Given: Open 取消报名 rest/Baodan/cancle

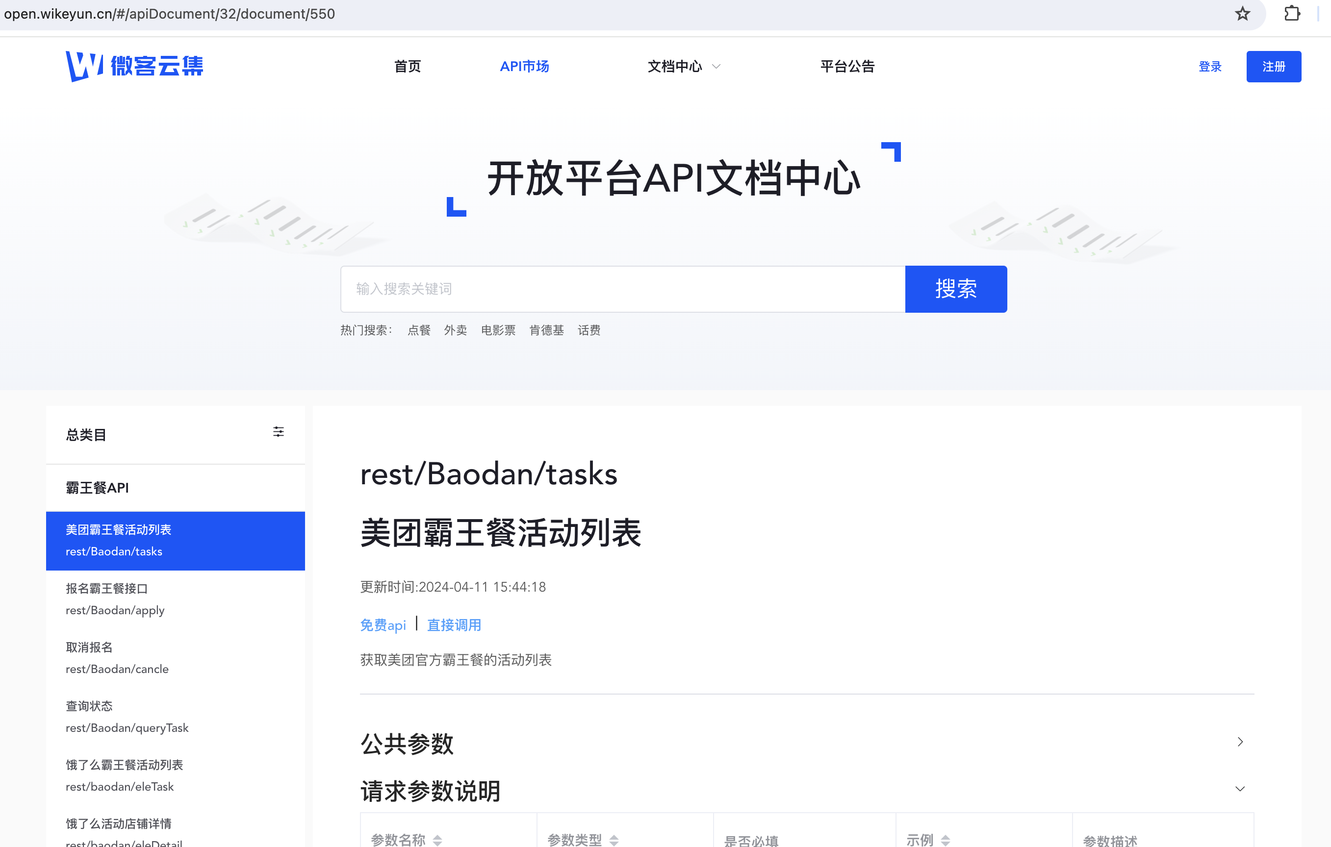Looking at the screenshot, I should tap(175, 658).
